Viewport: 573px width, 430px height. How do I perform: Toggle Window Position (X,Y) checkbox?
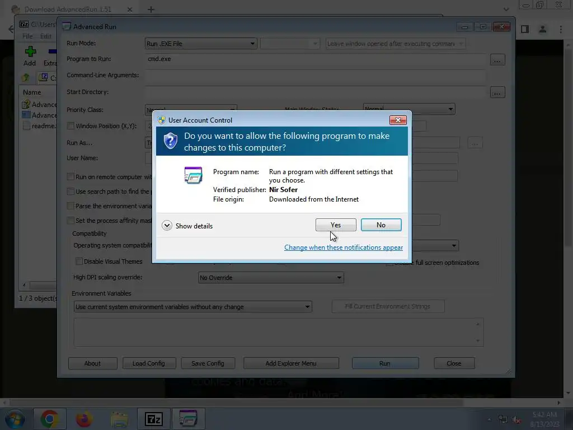[71, 126]
